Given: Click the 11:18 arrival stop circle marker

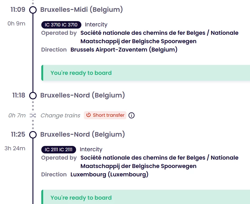Looking at the screenshot, I should pos(33,95).
